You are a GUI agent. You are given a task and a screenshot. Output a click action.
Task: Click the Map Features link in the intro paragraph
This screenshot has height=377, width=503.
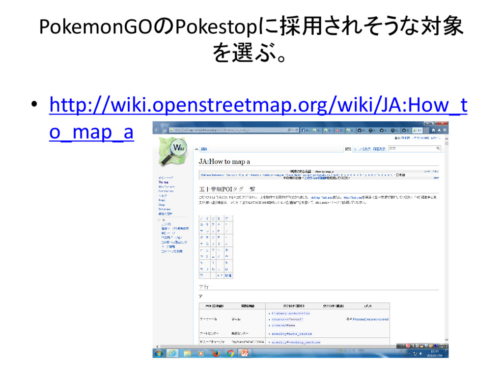click(353, 198)
